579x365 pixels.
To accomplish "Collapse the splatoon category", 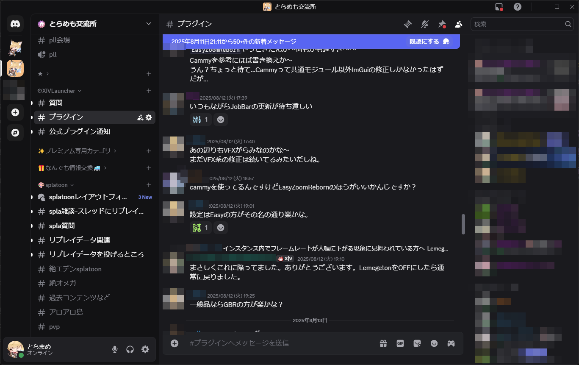I will 56,185.
